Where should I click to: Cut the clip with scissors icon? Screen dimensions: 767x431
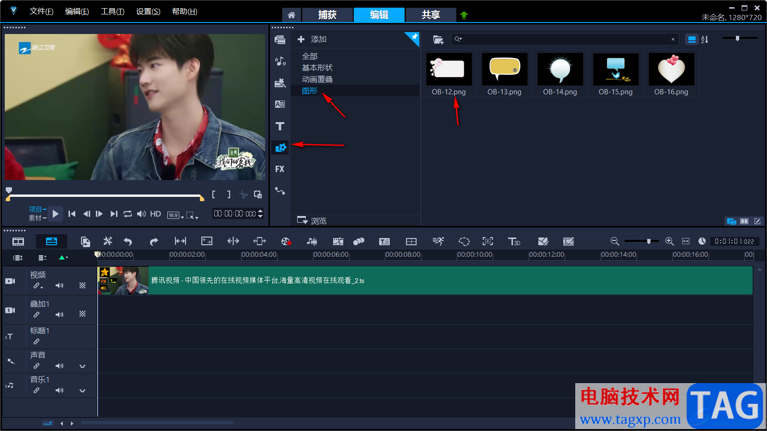[x=244, y=194]
